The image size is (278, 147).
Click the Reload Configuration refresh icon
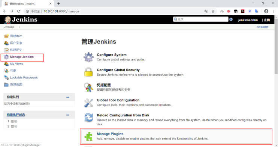(88, 118)
